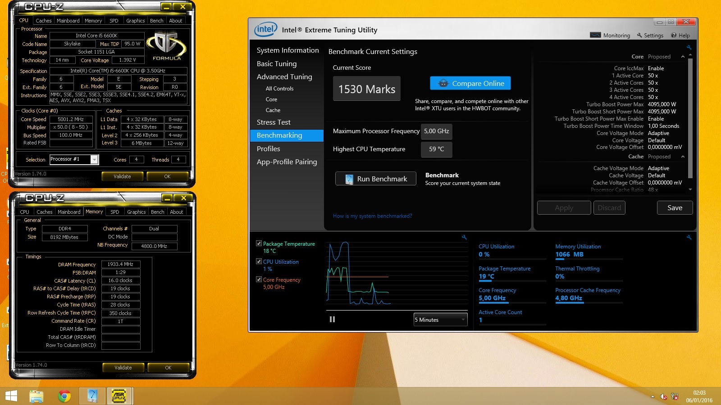This screenshot has width=721, height=405.
Task: Open File Explorer from taskbar
Action: point(37,396)
